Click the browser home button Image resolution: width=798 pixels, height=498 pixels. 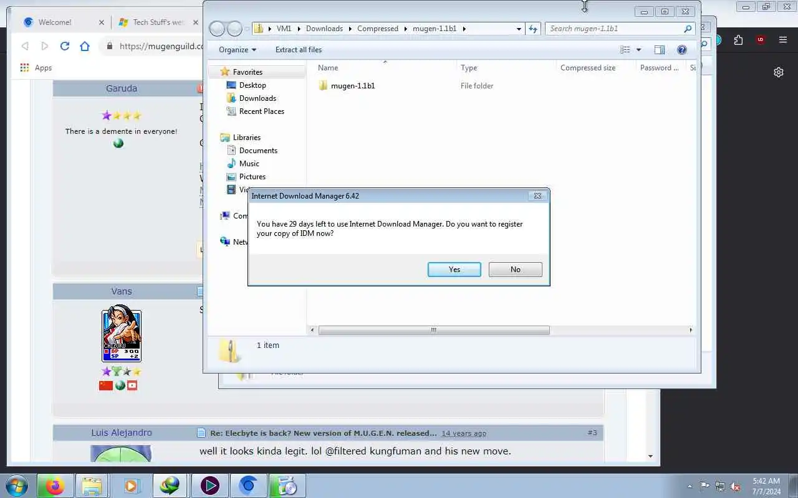tap(85, 46)
